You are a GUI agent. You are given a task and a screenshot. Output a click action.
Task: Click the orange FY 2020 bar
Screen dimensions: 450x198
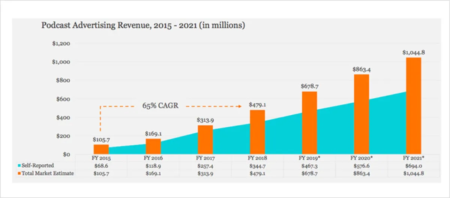click(x=361, y=114)
